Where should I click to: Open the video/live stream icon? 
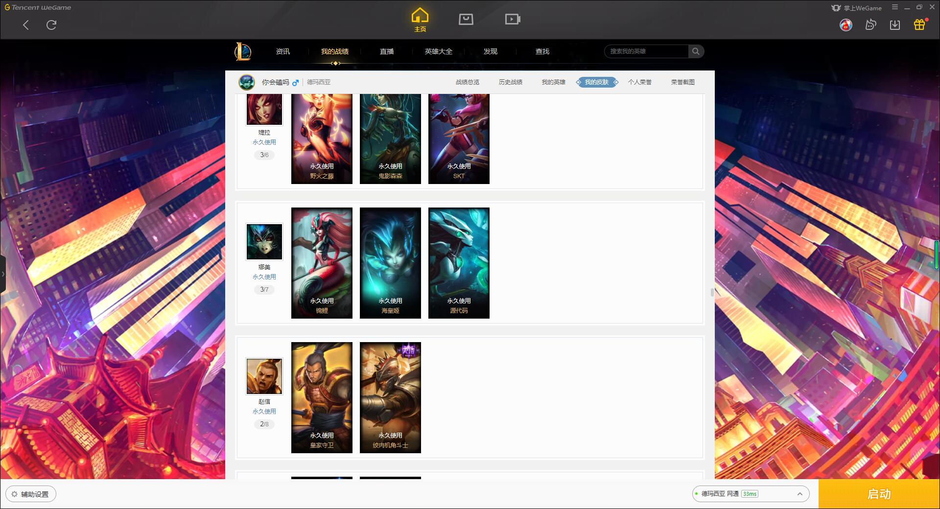(513, 20)
